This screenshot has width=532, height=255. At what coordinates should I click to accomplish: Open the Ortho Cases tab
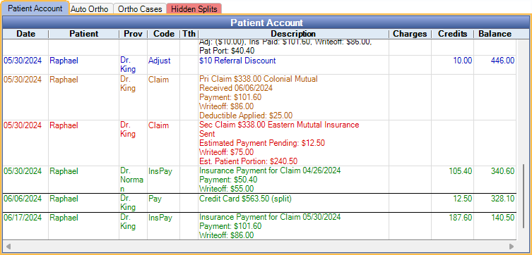(x=140, y=8)
